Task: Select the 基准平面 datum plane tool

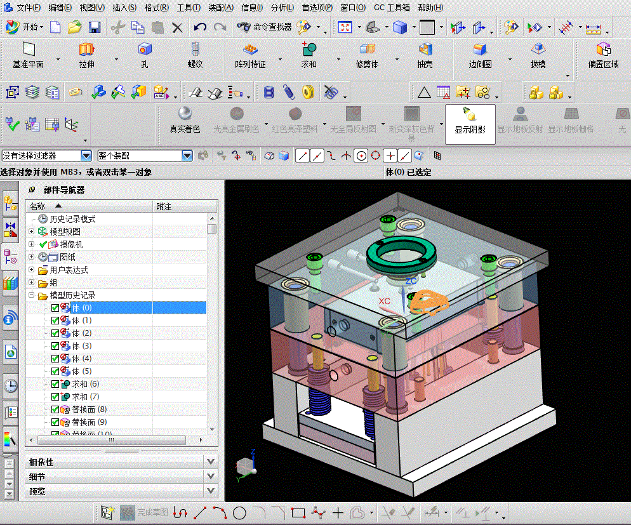Action: point(28,55)
